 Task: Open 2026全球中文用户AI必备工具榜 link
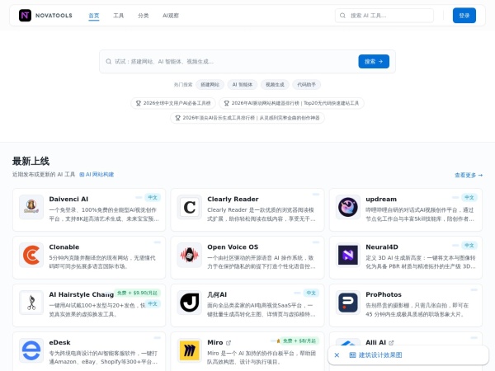click(173, 103)
